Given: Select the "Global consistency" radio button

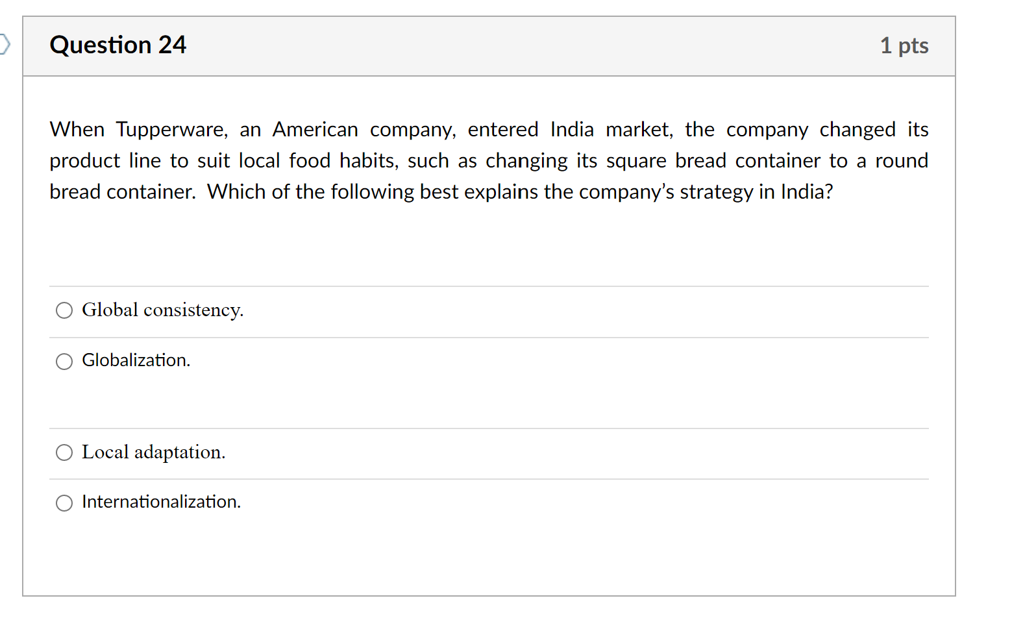Looking at the screenshot, I should tap(64, 310).
